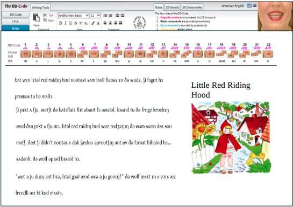Image resolution: width=293 pixels, height=207 pixels.
Task: Open the Andika New Basic font dropdown
Action: point(74,15)
